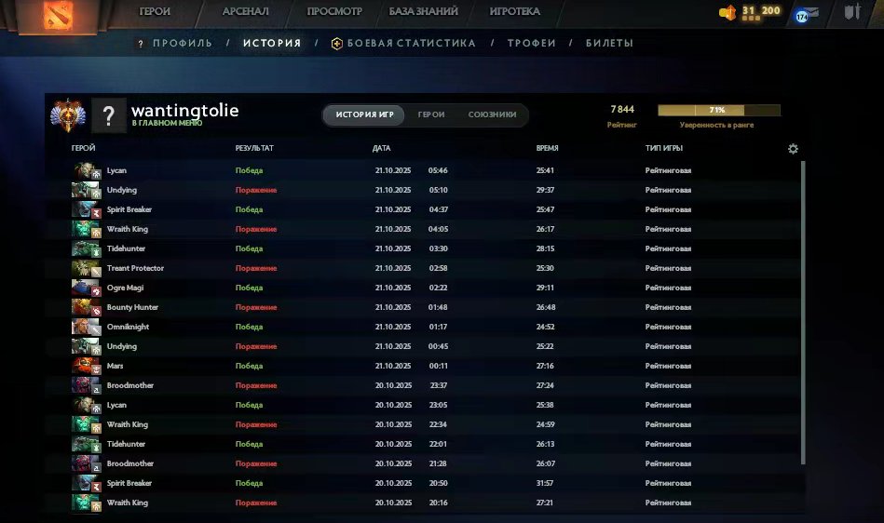Image resolution: width=884 pixels, height=523 pixels.
Task: Switch to the Союзники toggle tab
Action: point(492,115)
